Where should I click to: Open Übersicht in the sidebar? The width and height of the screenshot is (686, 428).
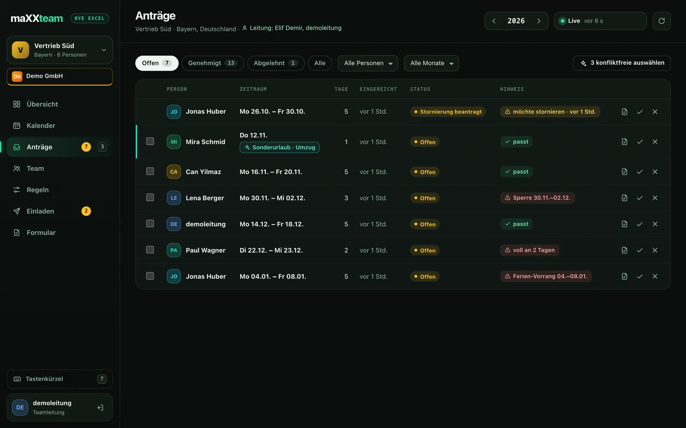pos(60,104)
